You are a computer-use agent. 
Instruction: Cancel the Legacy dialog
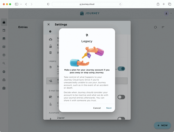click(x=97, y=108)
